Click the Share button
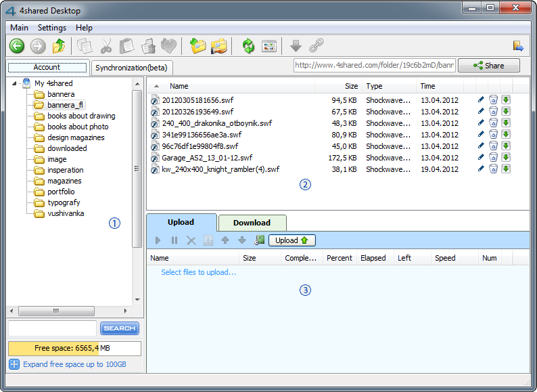The height and width of the screenshot is (392, 537). (489, 66)
